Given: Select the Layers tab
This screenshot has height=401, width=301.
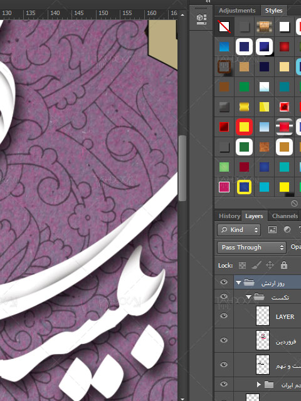Looking at the screenshot, I should pos(254,216).
